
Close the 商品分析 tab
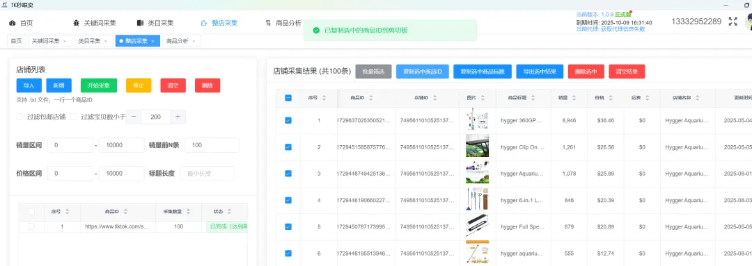tap(194, 42)
